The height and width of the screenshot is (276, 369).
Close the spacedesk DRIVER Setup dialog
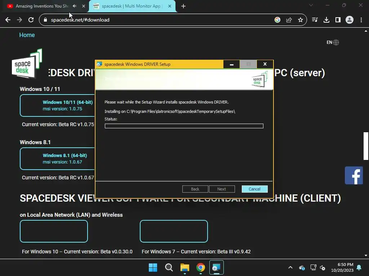point(265,64)
